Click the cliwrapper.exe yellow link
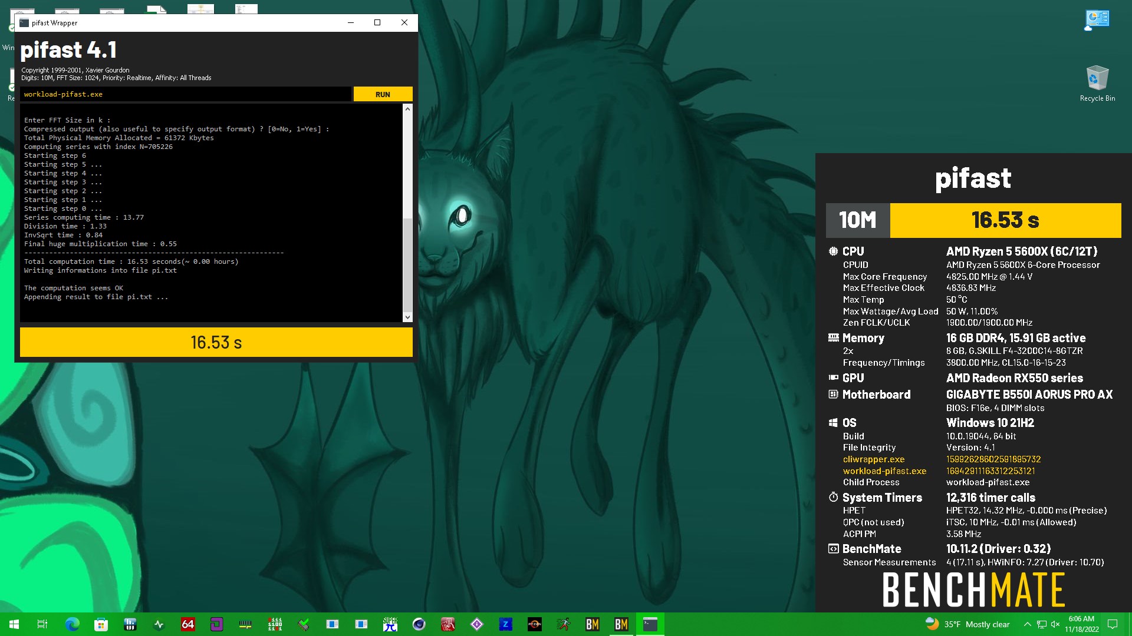Viewport: 1132px width, 636px height. pyautogui.click(x=873, y=459)
